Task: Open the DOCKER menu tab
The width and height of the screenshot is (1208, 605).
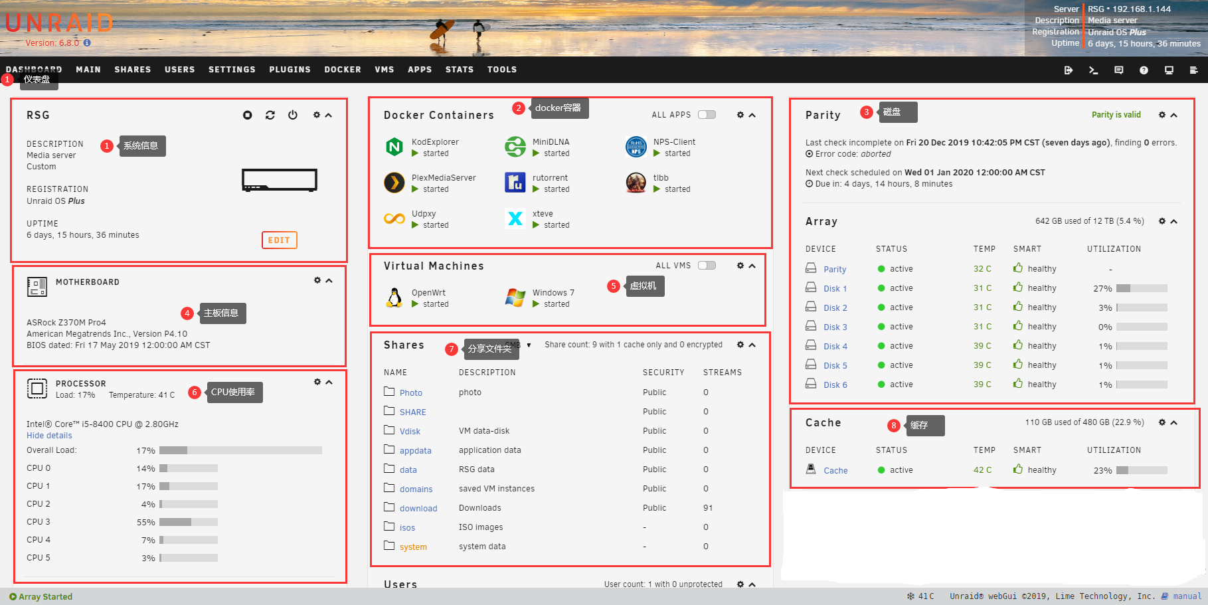Action: point(343,70)
